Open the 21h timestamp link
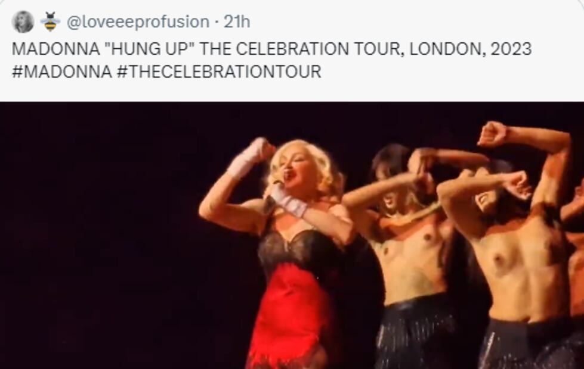The image size is (584, 369). 236,21
